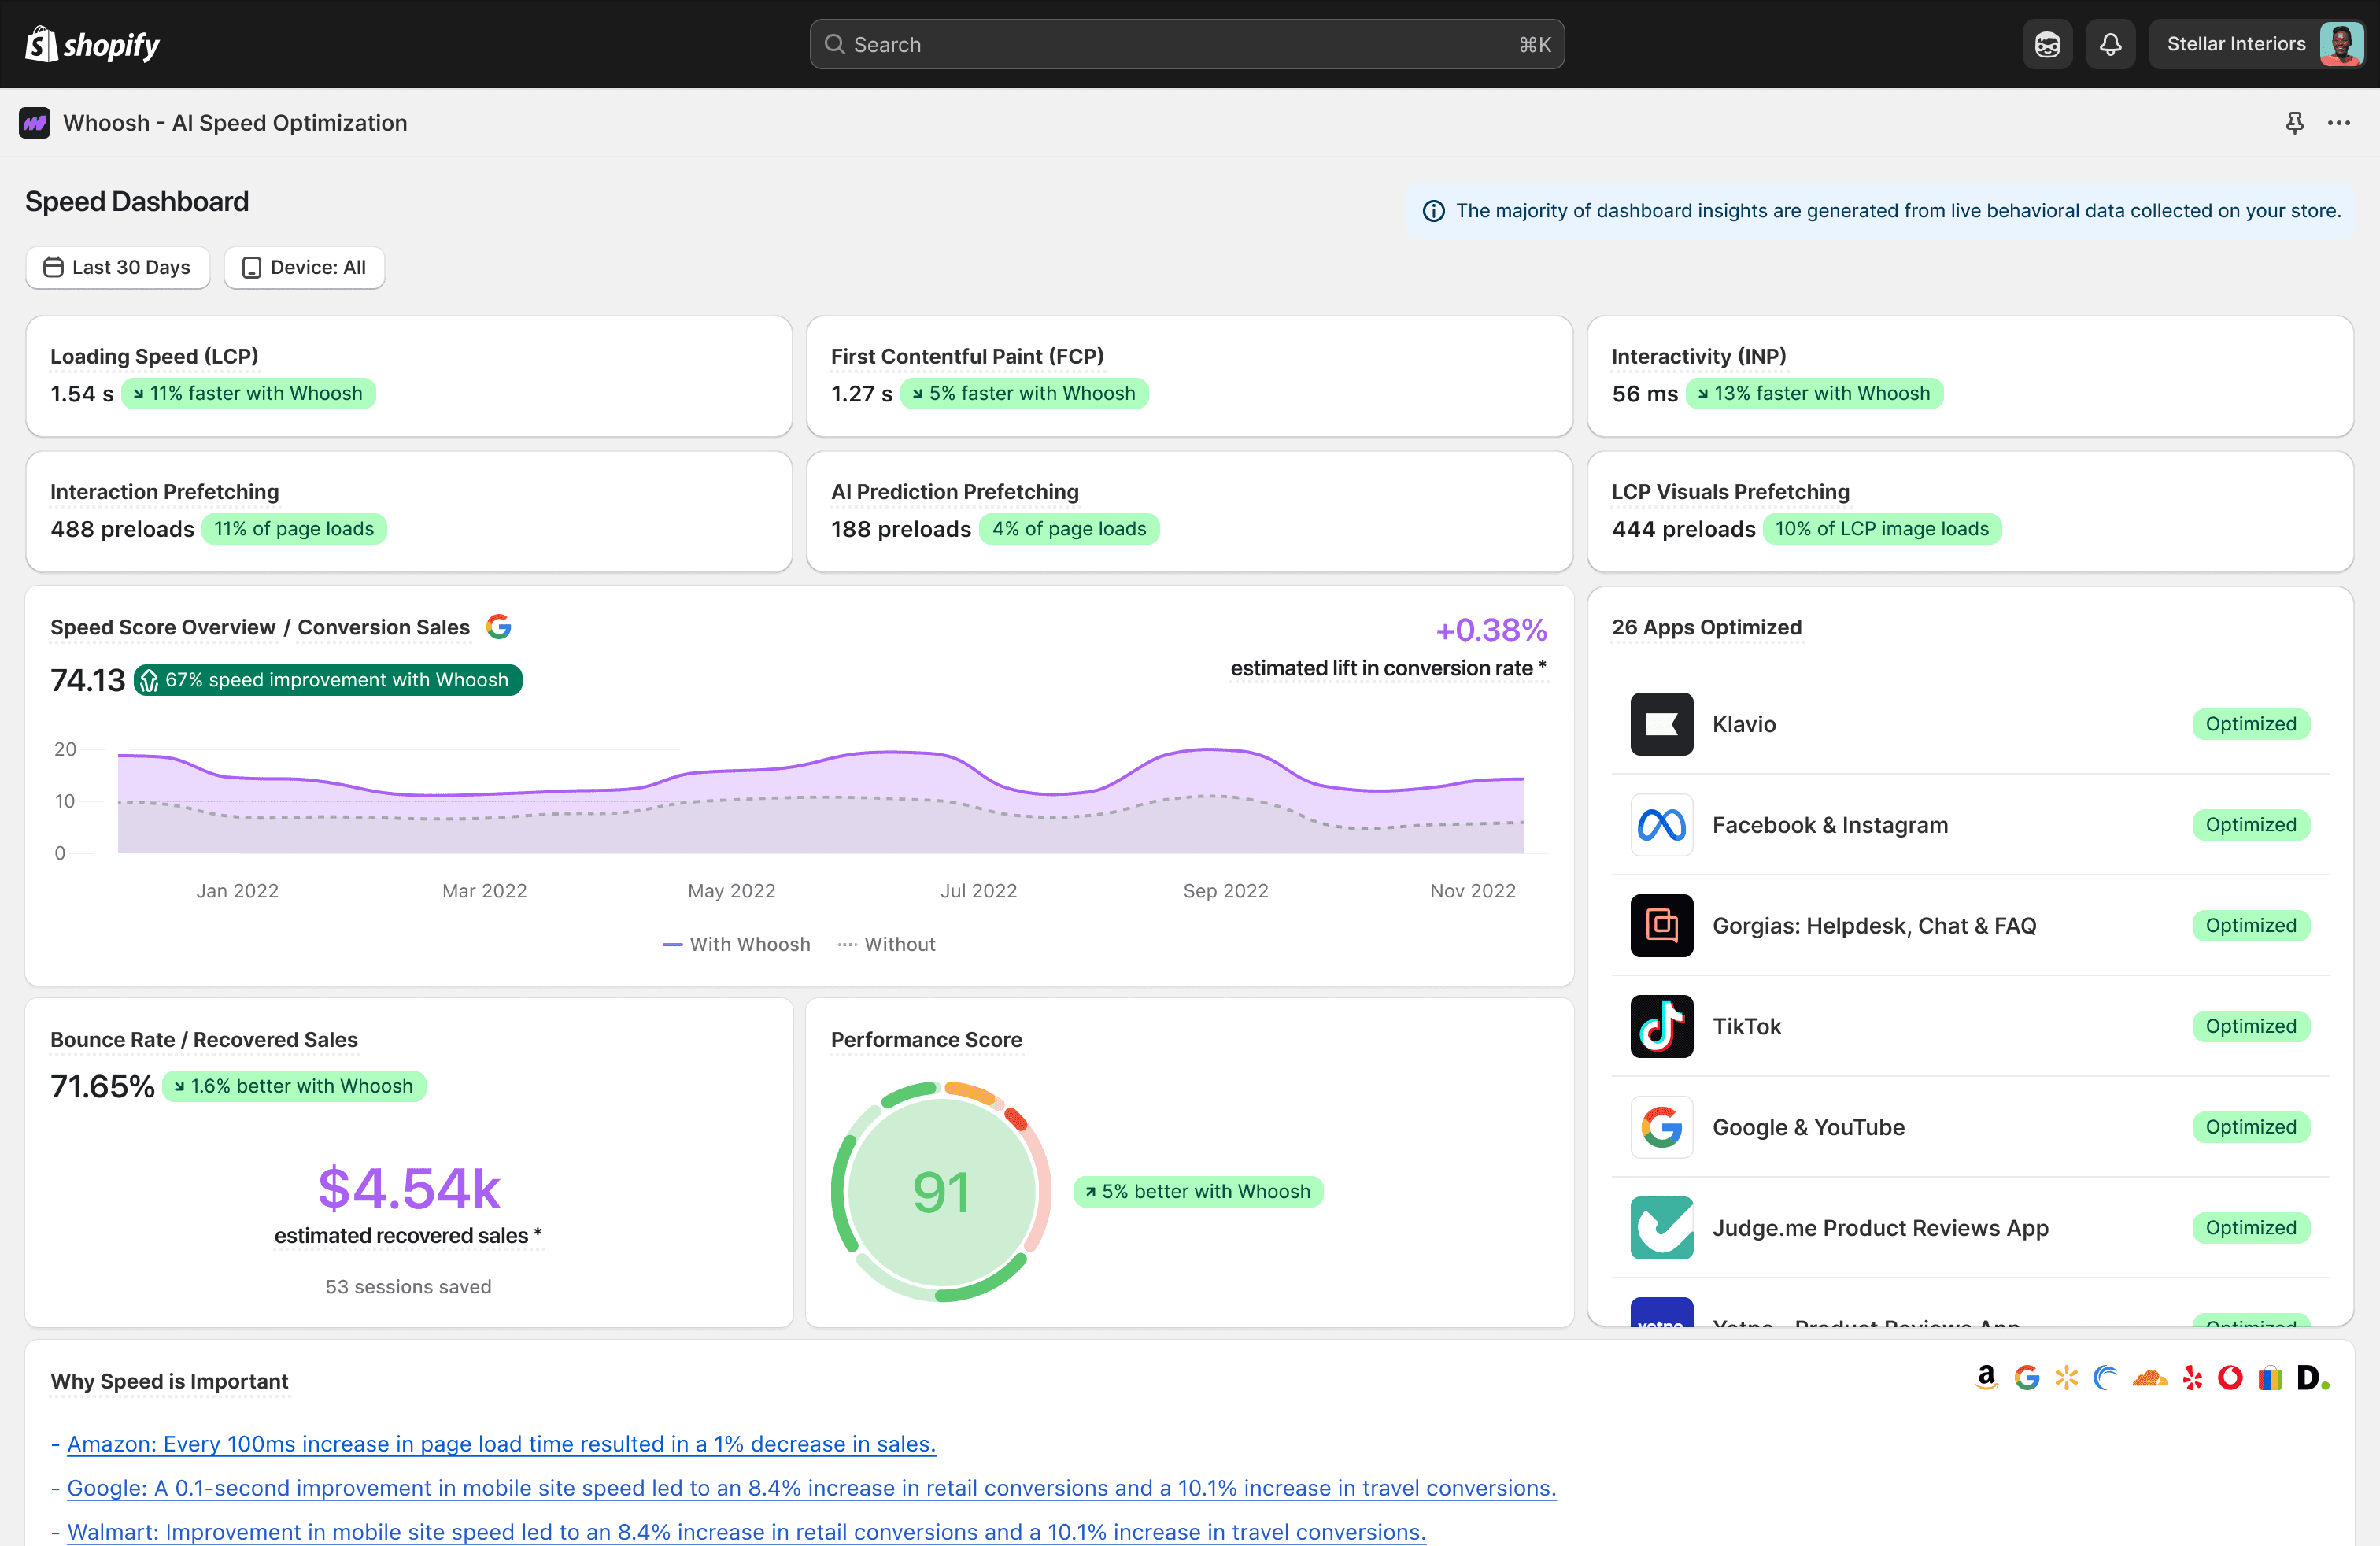This screenshot has height=1546, width=2380.
Task: Toggle the With Whoosh chart legend
Action: point(736,944)
